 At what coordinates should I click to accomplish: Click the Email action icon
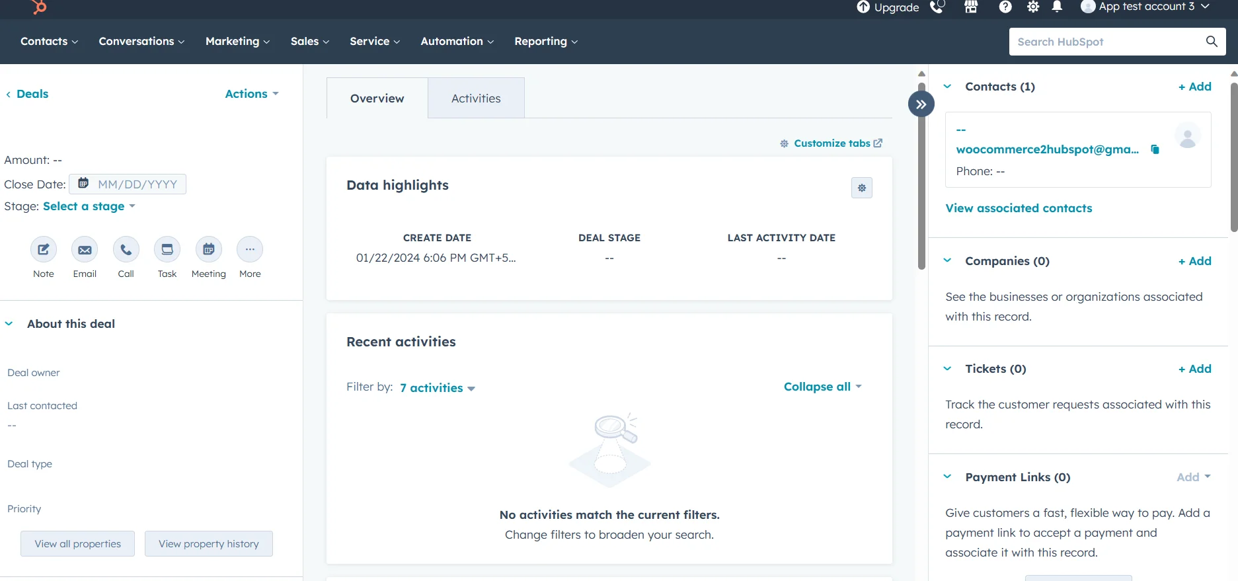click(85, 249)
